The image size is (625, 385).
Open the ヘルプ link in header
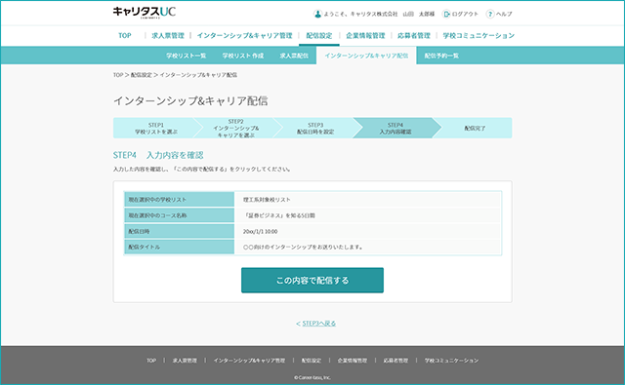tap(504, 14)
